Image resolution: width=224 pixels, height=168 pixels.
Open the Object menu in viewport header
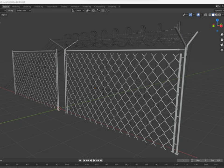(4, 15)
